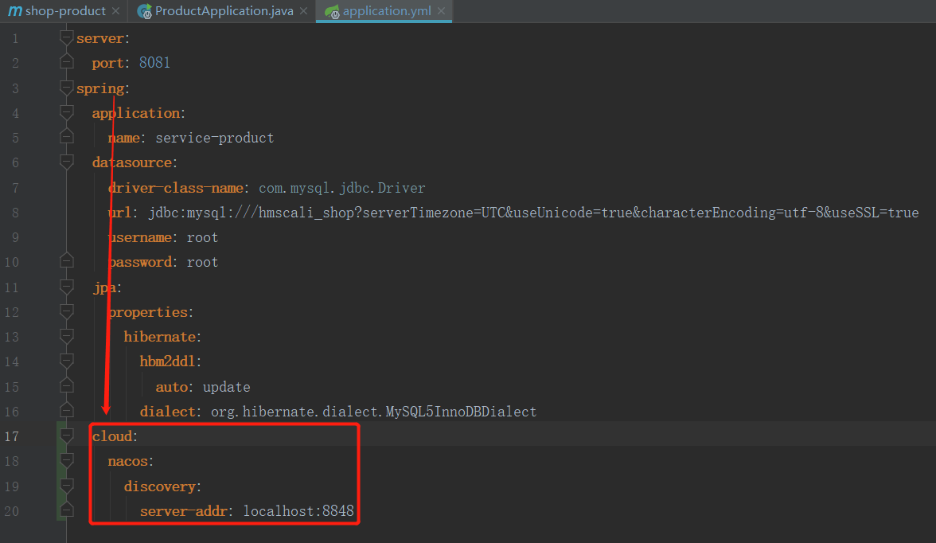936x543 pixels.
Task: Click the fold end marker on line 20
Action: coord(66,510)
